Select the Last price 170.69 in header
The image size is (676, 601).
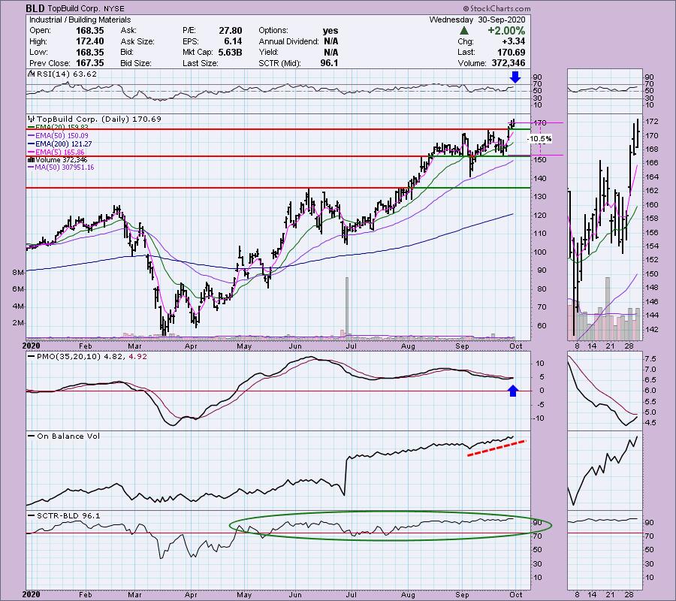(x=512, y=52)
